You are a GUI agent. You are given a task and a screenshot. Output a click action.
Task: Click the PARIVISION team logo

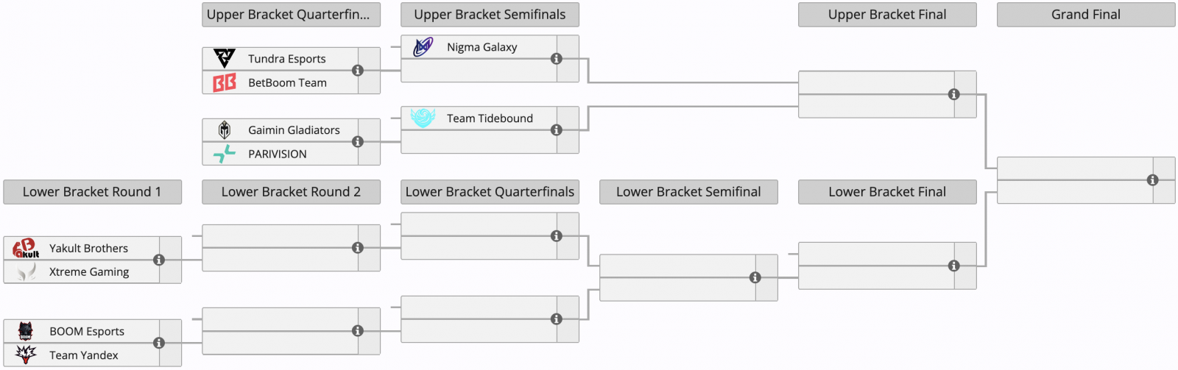click(225, 154)
